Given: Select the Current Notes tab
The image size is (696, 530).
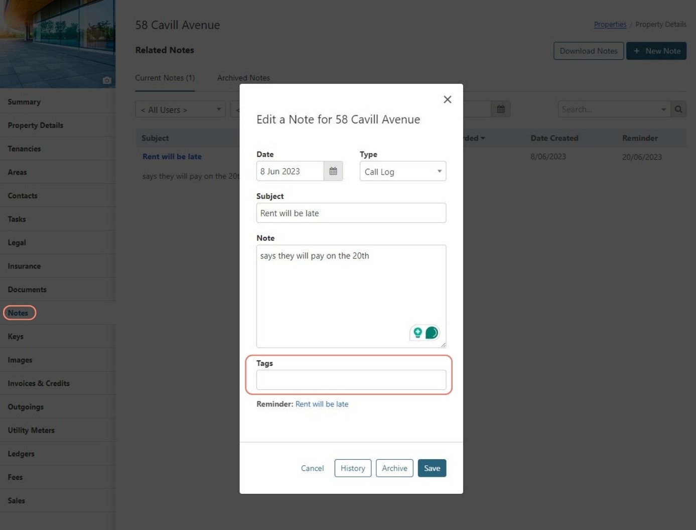Looking at the screenshot, I should (165, 78).
